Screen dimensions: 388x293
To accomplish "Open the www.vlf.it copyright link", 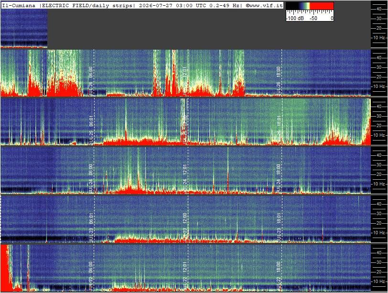I will 264,5.
